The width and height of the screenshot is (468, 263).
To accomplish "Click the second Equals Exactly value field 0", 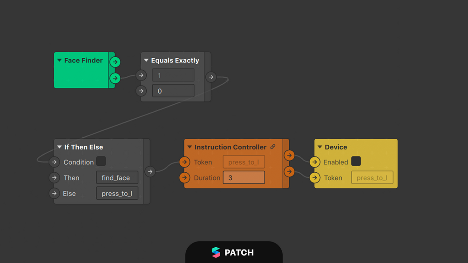I will tap(173, 91).
